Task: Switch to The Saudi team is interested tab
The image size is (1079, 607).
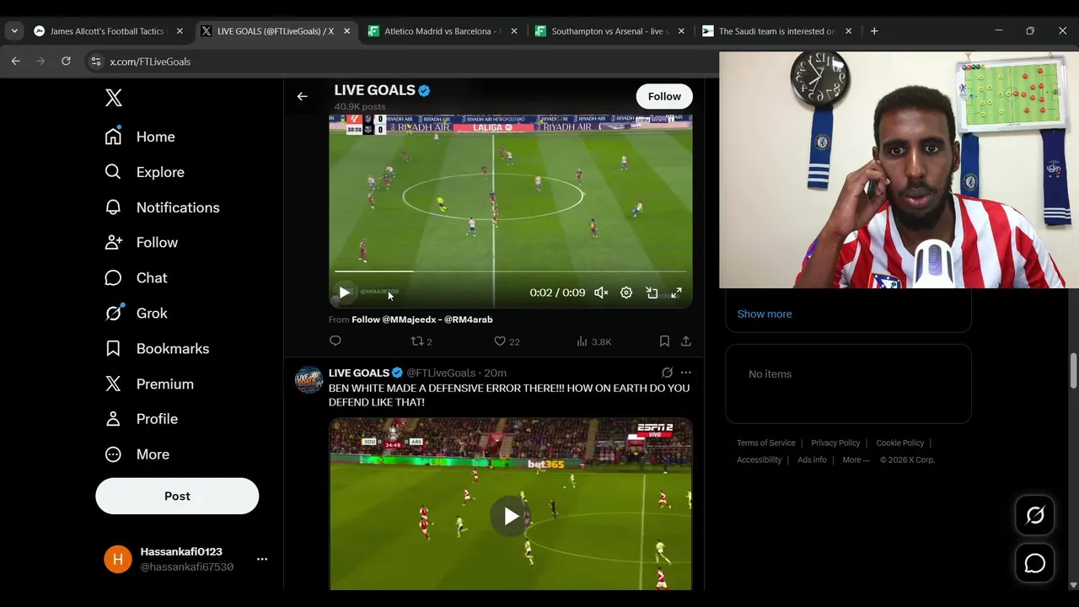Action: (x=776, y=31)
